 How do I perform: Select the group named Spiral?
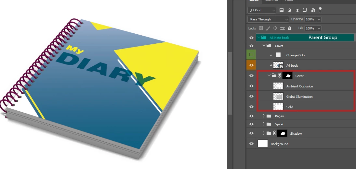tap(279, 124)
